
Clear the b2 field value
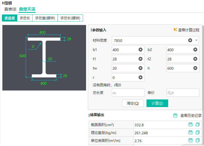coord(195,50)
